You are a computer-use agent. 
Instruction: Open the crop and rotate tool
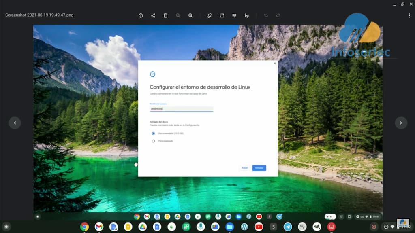209,15
